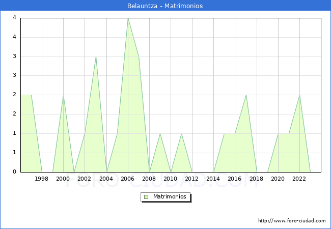
Task: Click the green Matrimonios legend color swatch
Action: [146, 197]
